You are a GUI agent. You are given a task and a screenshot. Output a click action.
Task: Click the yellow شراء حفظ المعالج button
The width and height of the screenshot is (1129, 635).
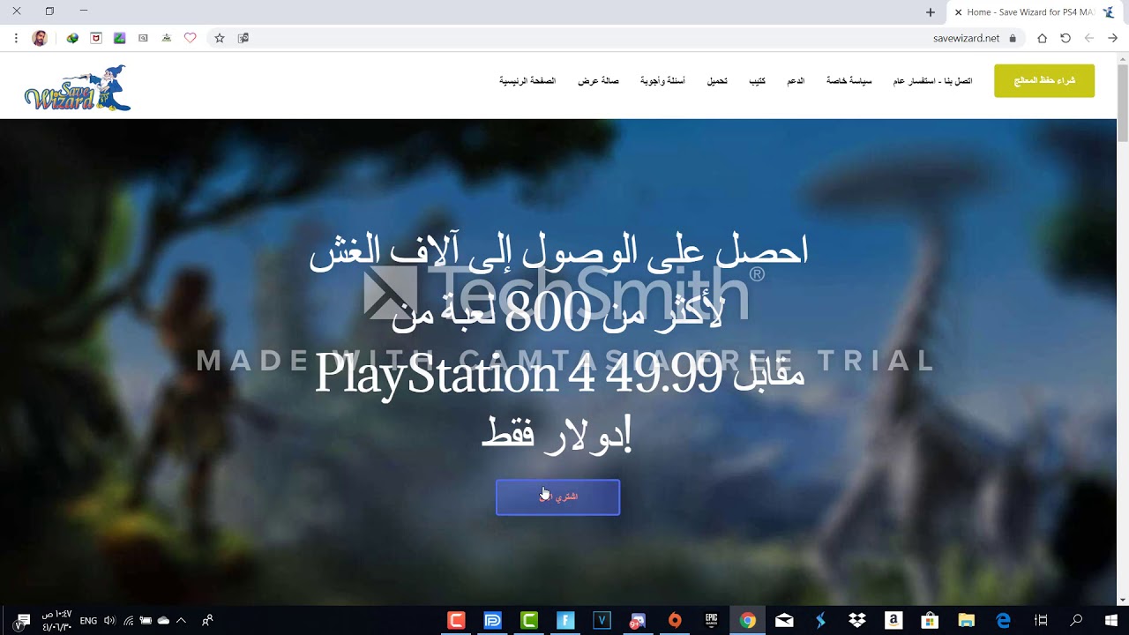(x=1044, y=80)
